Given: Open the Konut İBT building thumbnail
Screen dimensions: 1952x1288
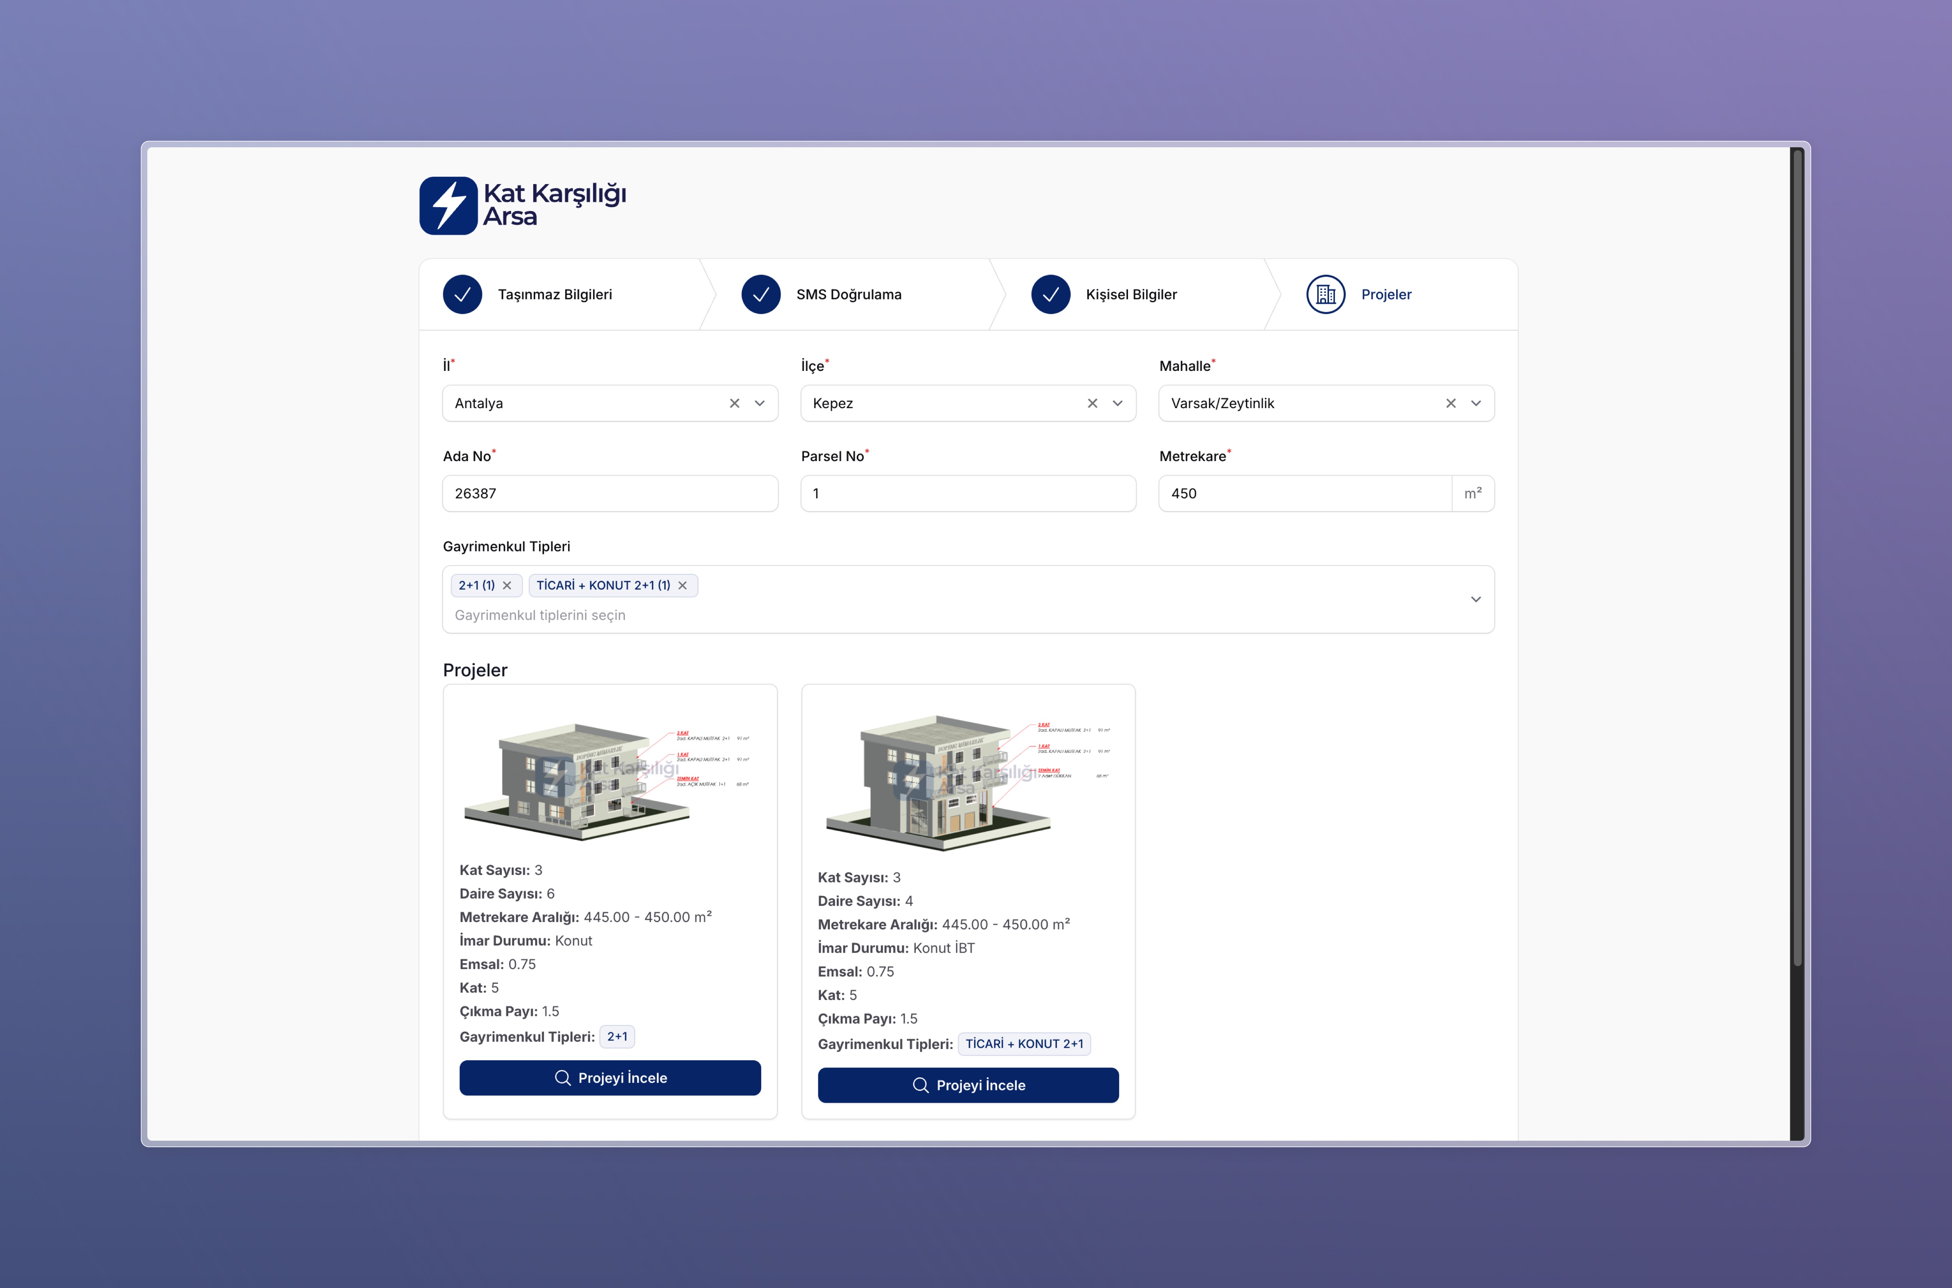Looking at the screenshot, I should (968, 781).
